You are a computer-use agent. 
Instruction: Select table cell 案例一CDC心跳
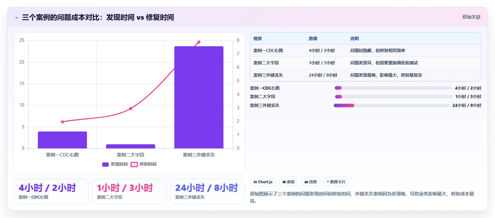268,51
